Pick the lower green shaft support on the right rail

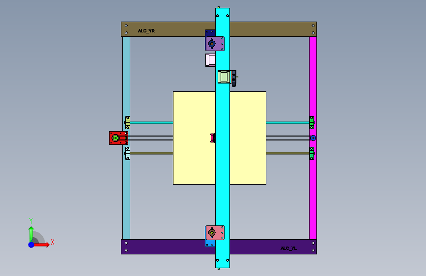coord(312,154)
